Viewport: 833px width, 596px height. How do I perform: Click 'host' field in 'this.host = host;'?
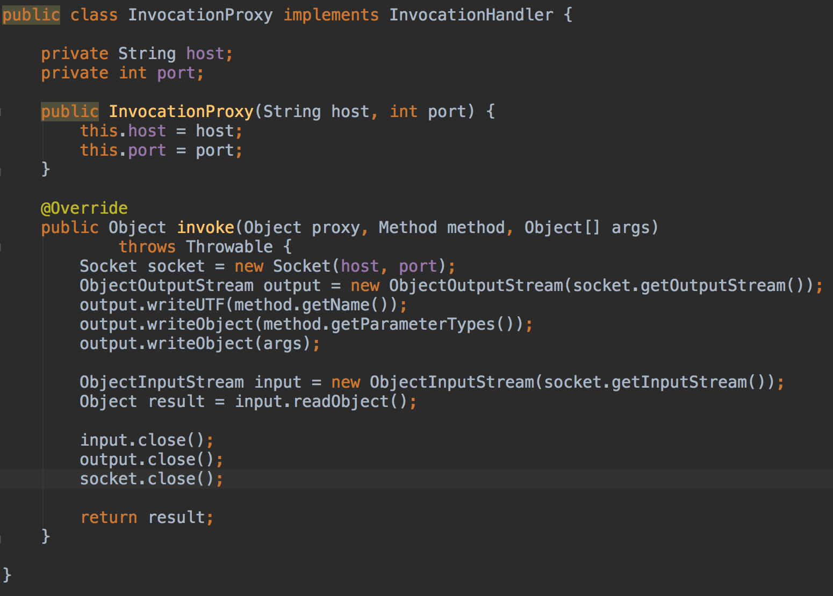click(147, 131)
